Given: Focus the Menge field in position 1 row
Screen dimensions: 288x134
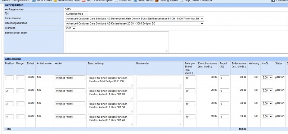Looking at the screenshot, I should coord(20,78).
